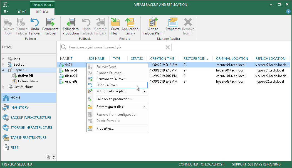
Task: Select the filesrv05 replica row
Action: click(x=173, y=76)
